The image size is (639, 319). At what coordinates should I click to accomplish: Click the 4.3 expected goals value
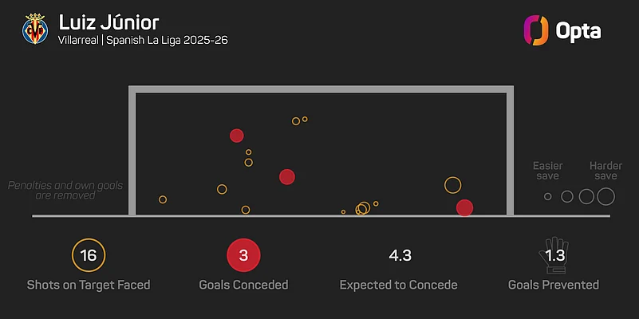[x=400, y=256]
